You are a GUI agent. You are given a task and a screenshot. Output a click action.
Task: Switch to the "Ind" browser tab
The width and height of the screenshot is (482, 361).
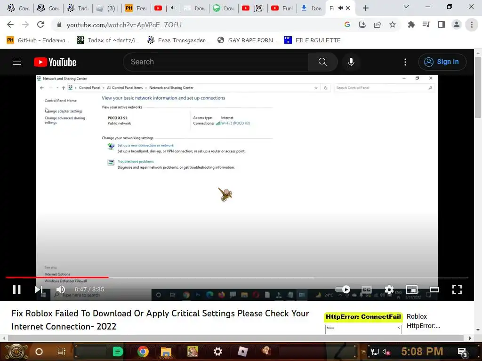[x=78, y=8]
